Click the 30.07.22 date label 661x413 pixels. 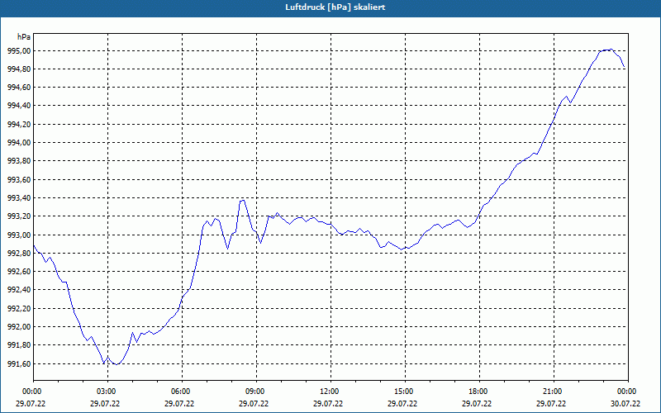click(x=625, y=403)
